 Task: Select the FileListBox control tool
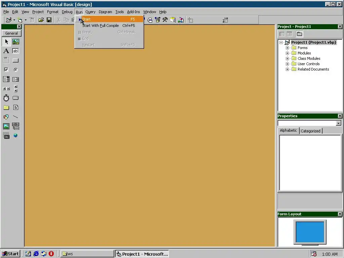coord(15,107)
